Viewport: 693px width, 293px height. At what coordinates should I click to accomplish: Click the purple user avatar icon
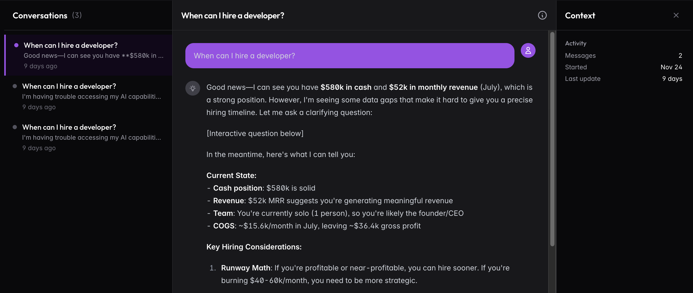528,50
